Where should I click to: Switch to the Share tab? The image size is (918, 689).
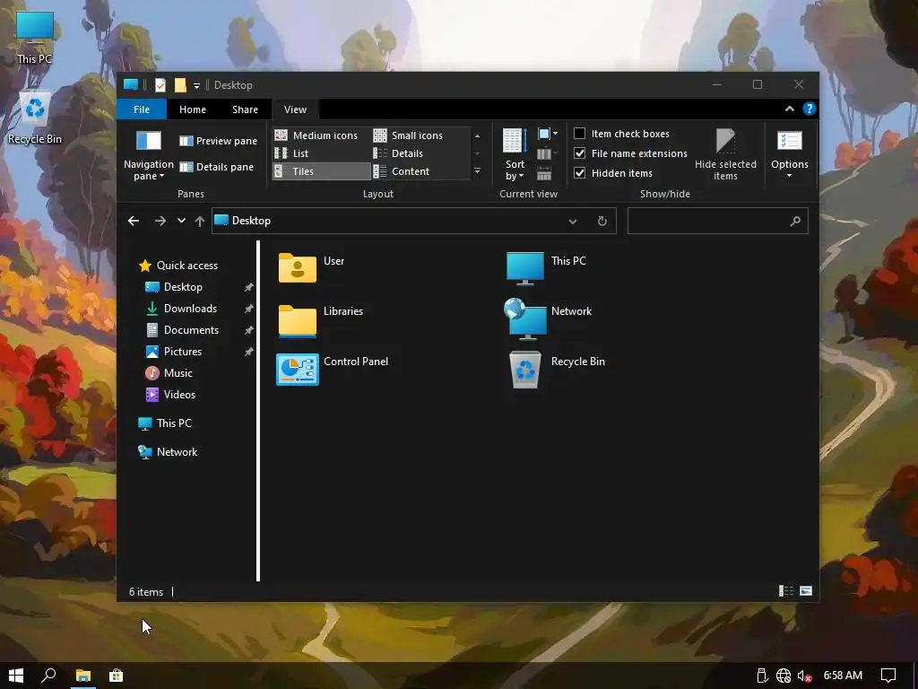245,109
